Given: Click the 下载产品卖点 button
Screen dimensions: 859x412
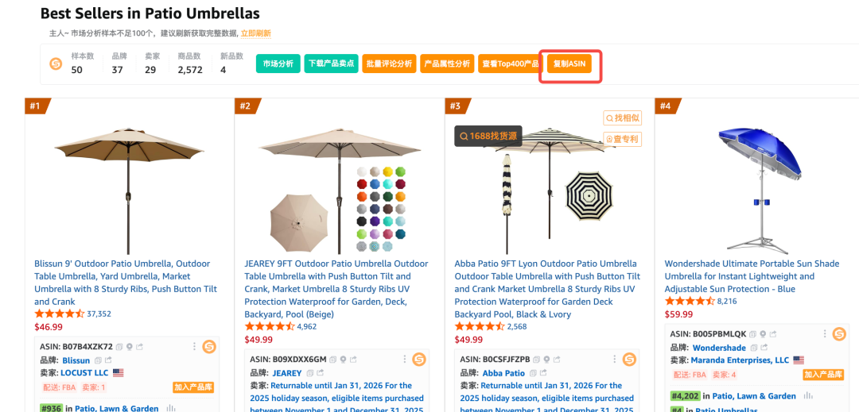Looking at the screenshot, I should click(331, 64).
